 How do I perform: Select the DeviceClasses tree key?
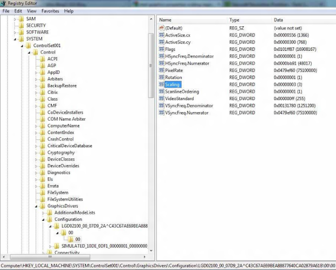[61, 159]
